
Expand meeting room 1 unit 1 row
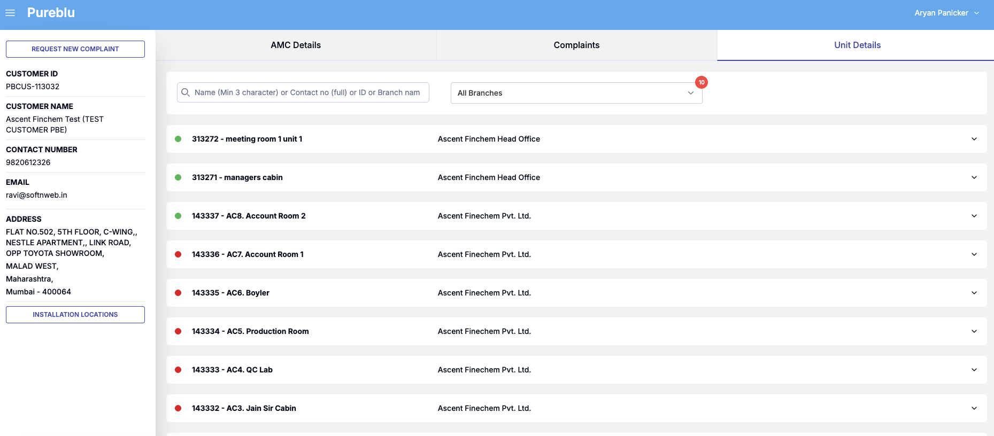coord(974,139)
